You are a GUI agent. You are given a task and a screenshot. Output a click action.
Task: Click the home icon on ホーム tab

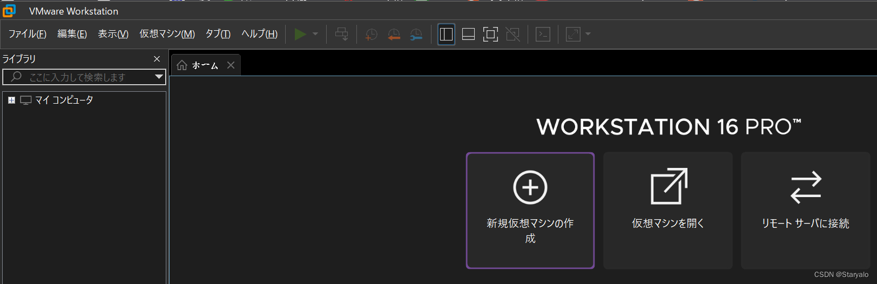pos(182,65)
